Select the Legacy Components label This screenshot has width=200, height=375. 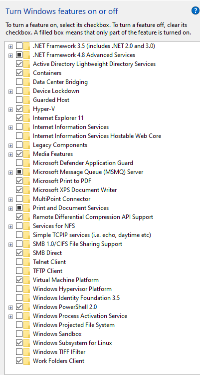60,145
